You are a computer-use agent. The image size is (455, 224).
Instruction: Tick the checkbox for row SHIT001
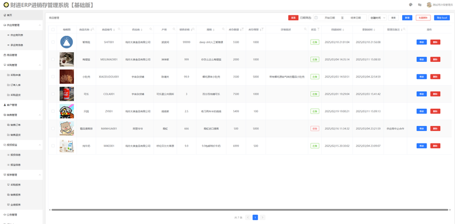click(53, 42)
